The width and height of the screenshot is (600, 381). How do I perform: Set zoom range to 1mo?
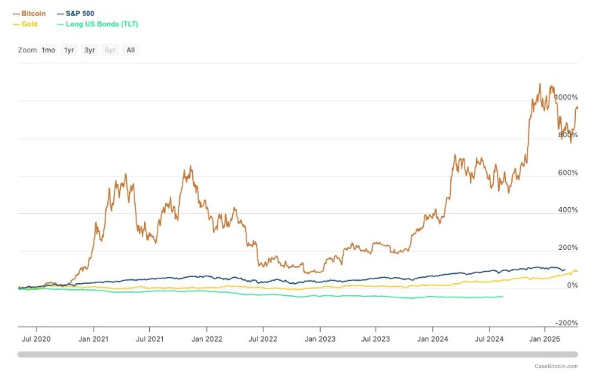click(x=48, y=50)
